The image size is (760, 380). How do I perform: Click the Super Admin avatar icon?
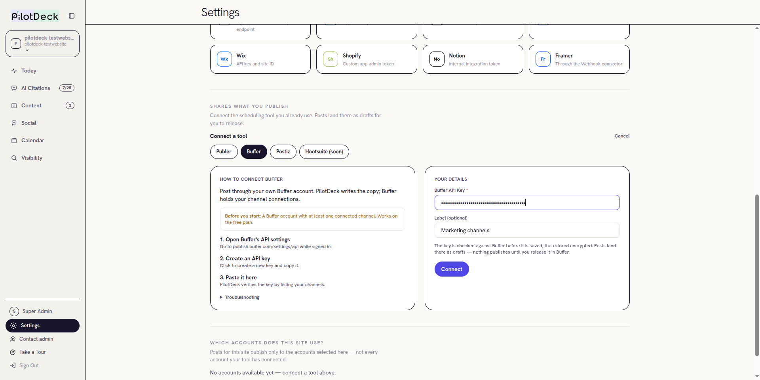coord(14,311)
